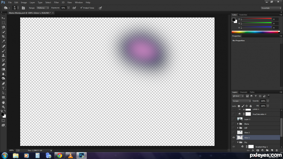
Task: Create a new layer
Action: click(272, 150)
